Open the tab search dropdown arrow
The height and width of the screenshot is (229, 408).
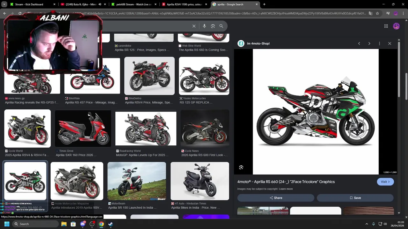click(x=4, y=4)
